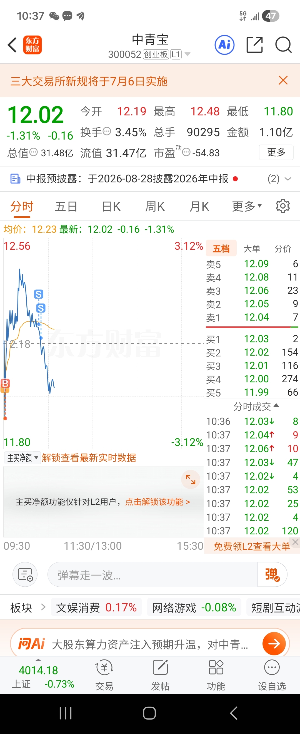Screen dimensions: 300x734
Task: Tap the 发帖 post icon
Action: (x=160, y=676)
